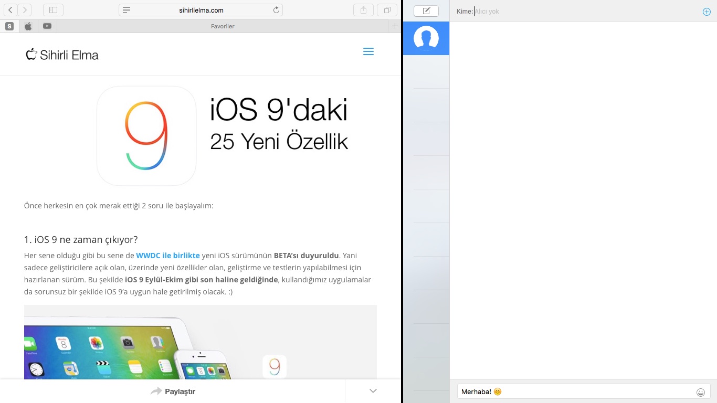This screenshot has height=403, width=717.
Task: Reload the sihirlielma.com page
Action: (x=276, y=10)
